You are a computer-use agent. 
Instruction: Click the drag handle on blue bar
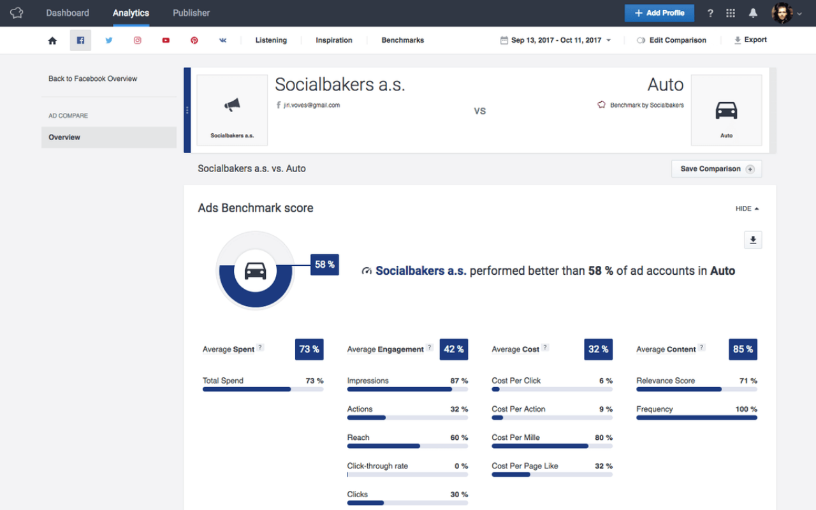click(x=187, y=110)
